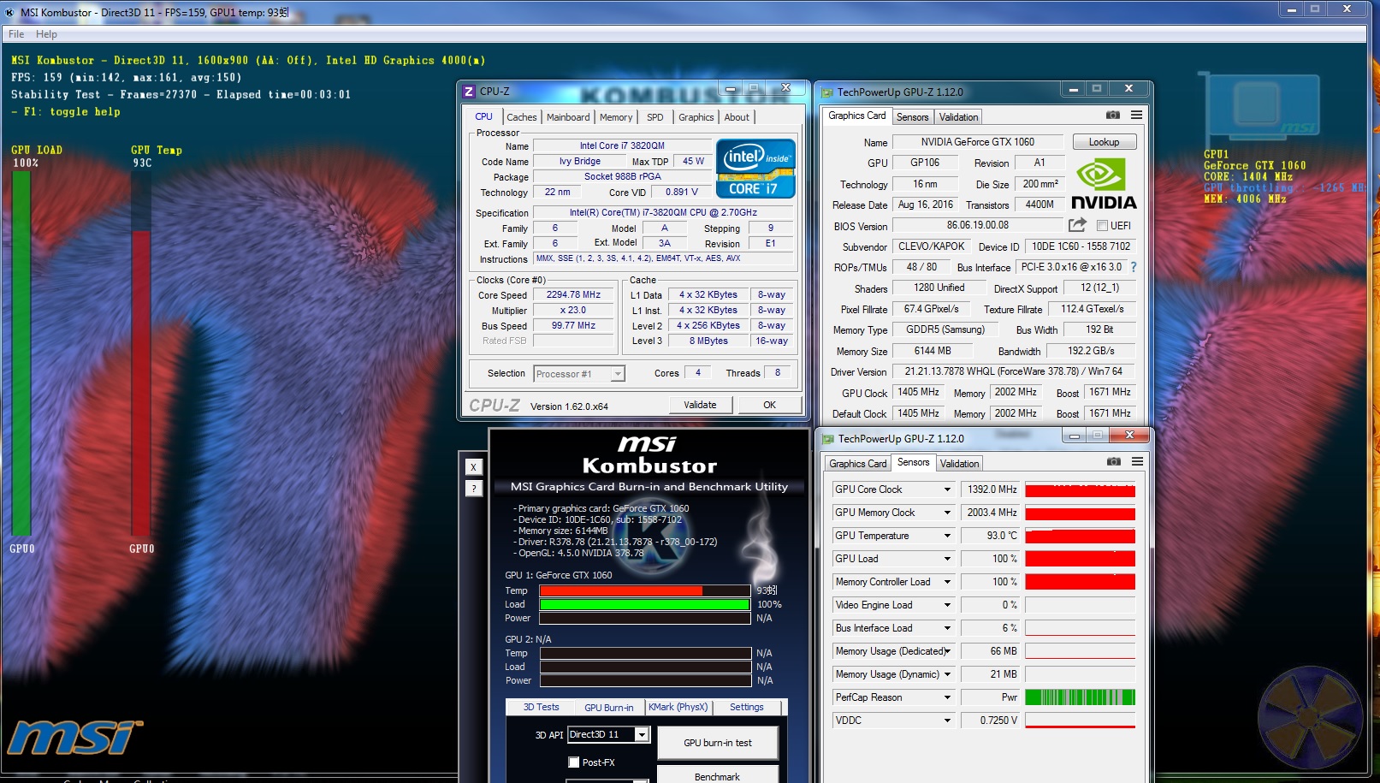Click the GPU Core Clock red sensor graph

(1080, 489)
